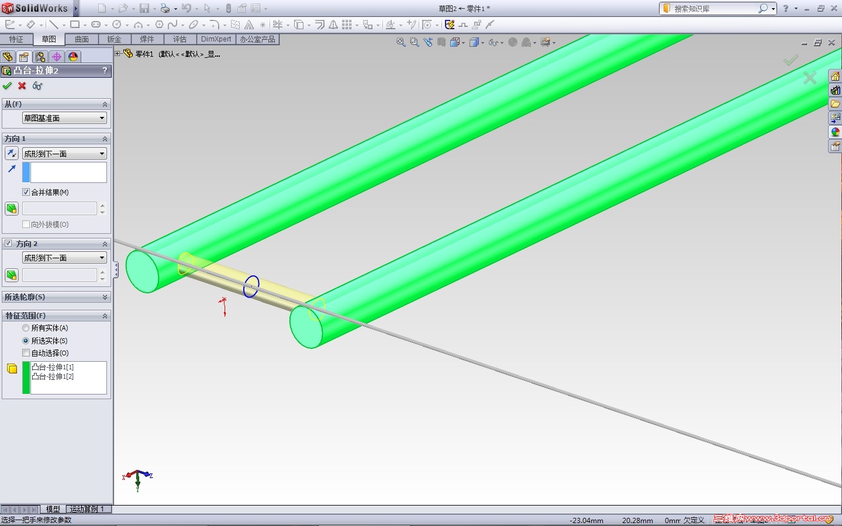Open the 方向 1 end condition dropdown
842x526 pixels.
(64, 154)
